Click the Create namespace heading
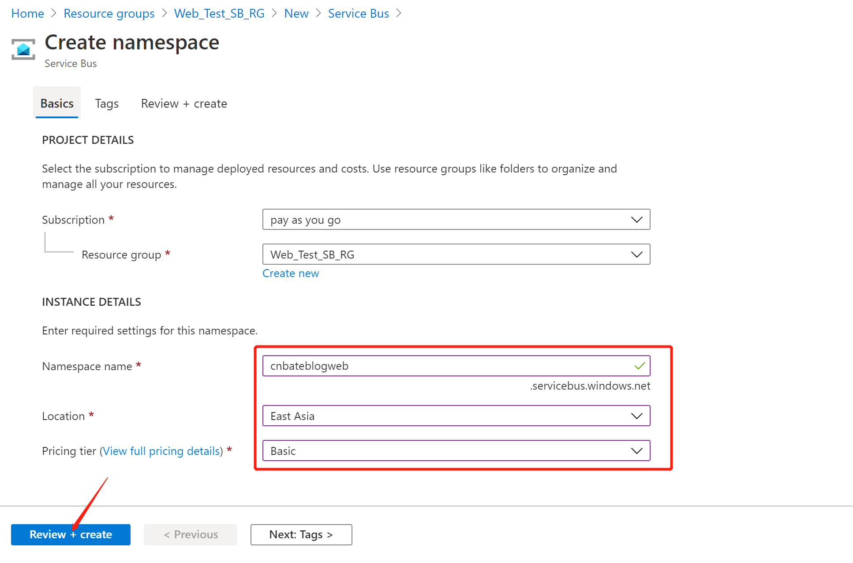 (x=132, y=42)
